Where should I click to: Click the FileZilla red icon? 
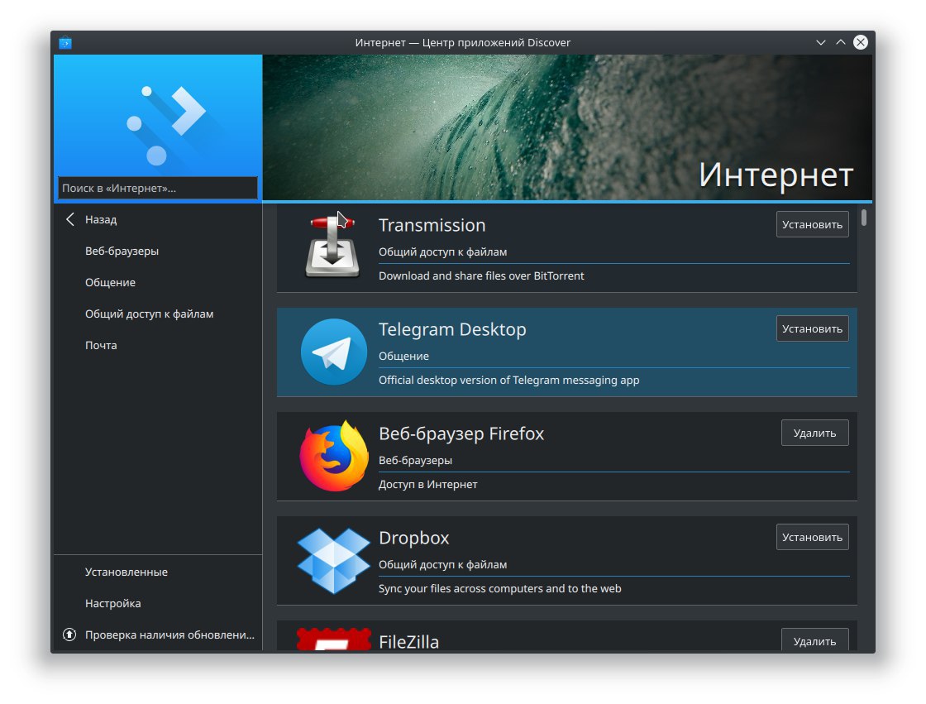(x=334, y=639)
